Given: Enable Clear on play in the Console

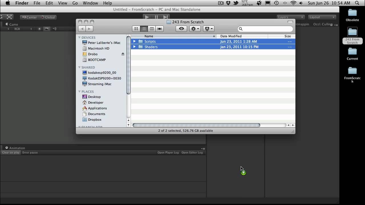Looking at the screenshot, I should pos(11,152).
